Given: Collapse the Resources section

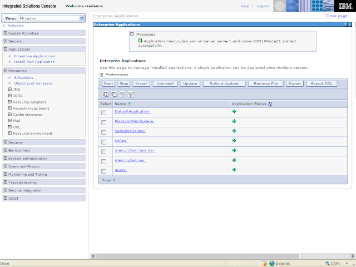Looking at the screenshot, I should coord(6,71).
